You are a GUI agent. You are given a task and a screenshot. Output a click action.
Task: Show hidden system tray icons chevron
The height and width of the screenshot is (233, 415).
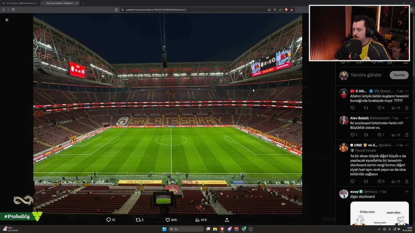379,229
